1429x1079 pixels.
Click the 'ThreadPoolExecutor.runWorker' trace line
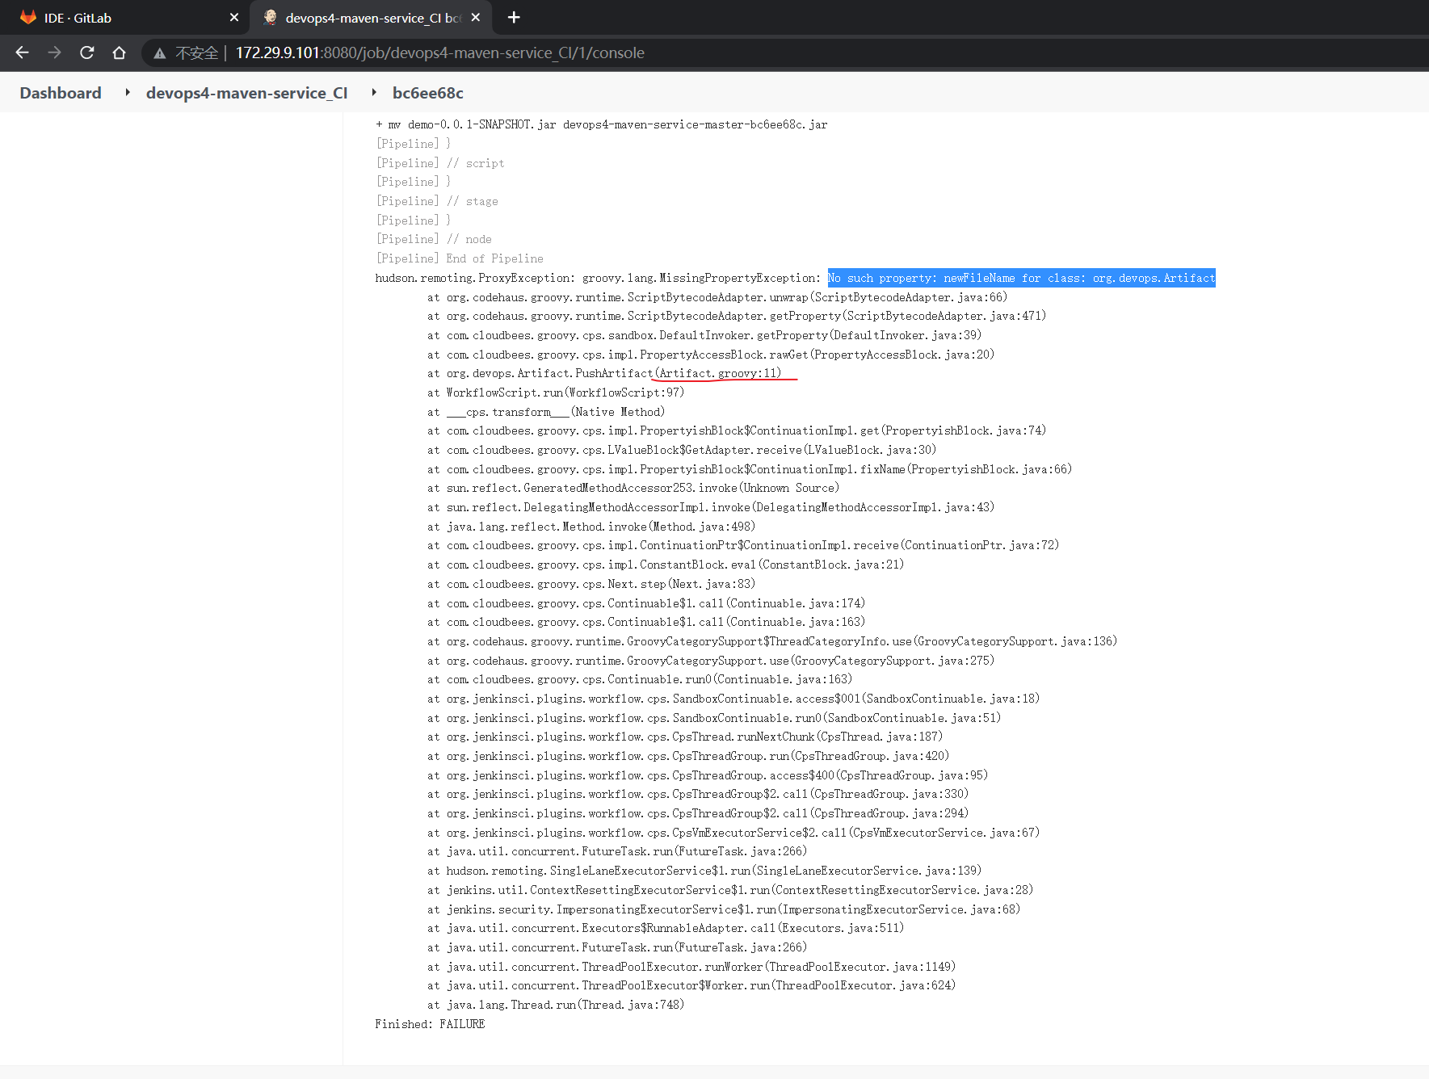[x=691, y=967]
